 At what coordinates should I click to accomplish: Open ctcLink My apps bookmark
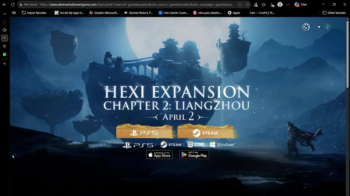[x=69, y=13]
